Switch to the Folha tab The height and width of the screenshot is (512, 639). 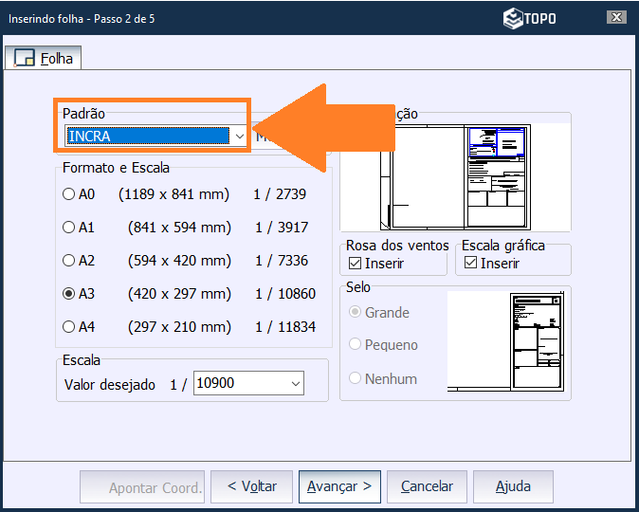pos(45,59)
